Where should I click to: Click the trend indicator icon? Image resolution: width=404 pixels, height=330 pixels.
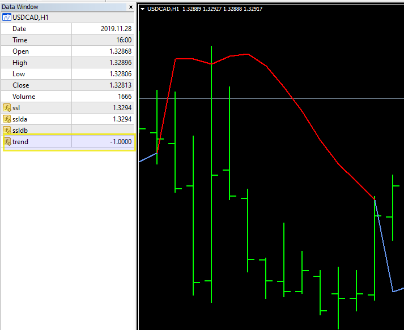click(7, 141)
